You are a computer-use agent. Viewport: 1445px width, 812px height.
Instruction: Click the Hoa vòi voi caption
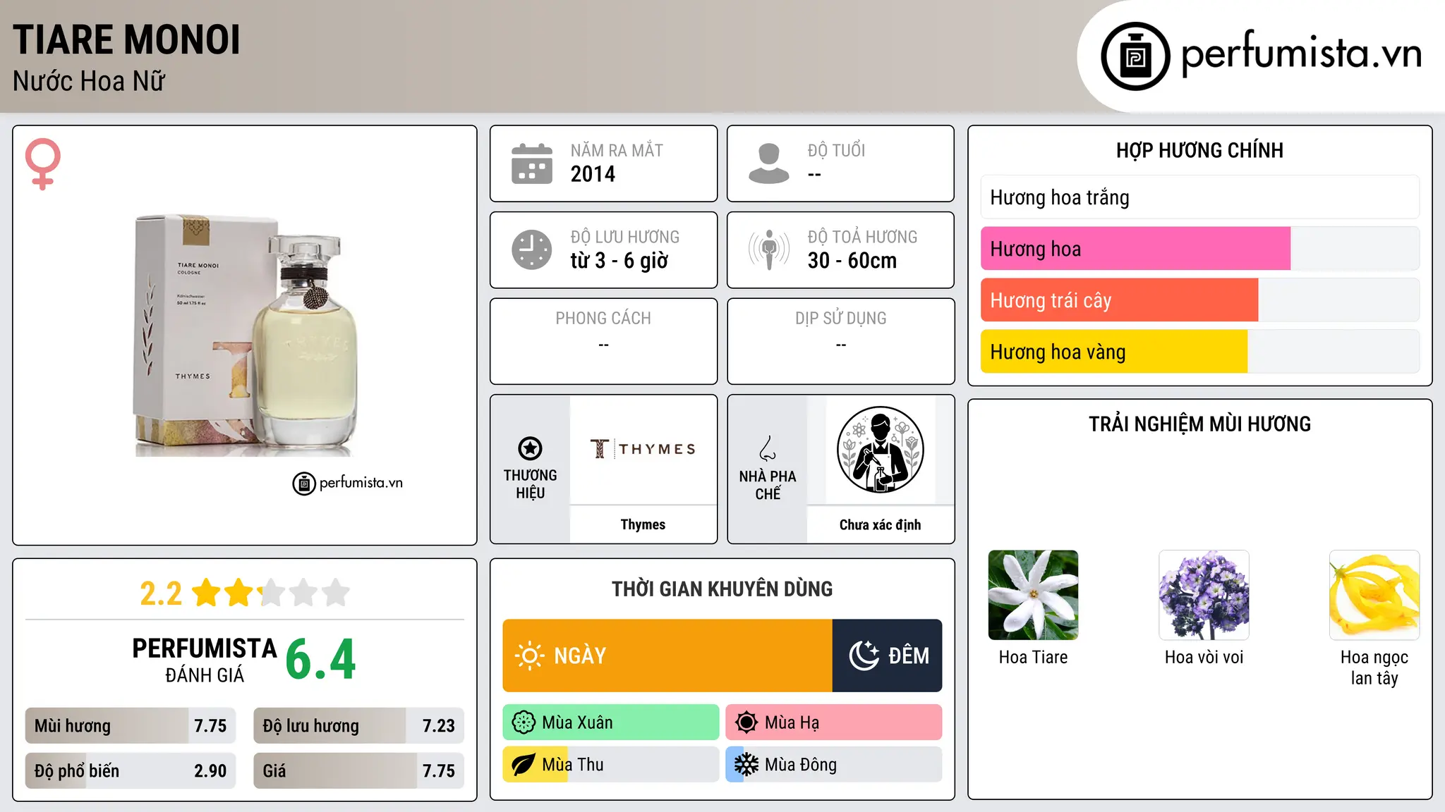(x=1204, y=657)
